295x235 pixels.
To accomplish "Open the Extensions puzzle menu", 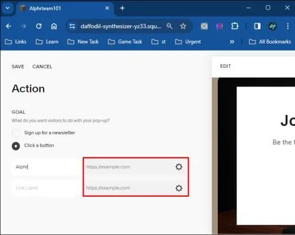I will 235,26.
